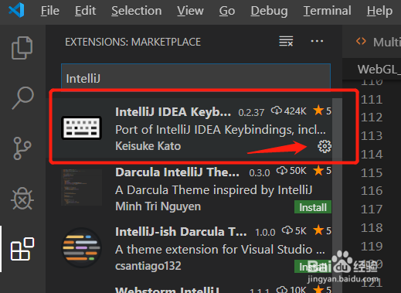Open the Selection menu
This screenshot has width=401, height=293.
coord(137,11)
